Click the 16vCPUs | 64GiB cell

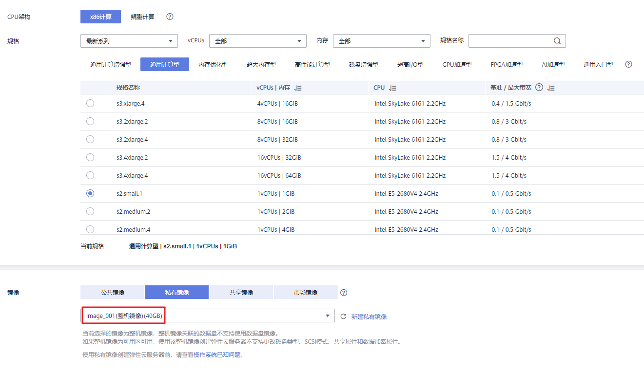(x=279, y=176)
